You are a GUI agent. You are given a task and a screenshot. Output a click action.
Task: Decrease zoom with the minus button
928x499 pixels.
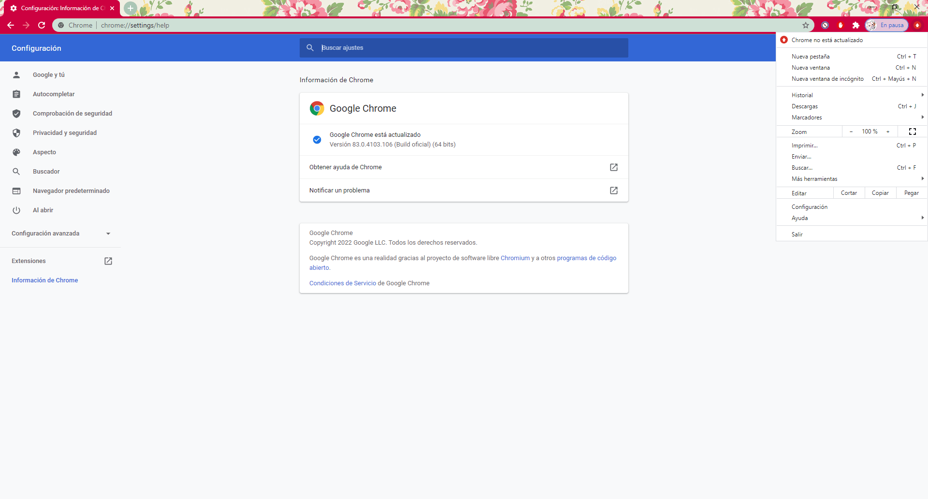(851, 132)
